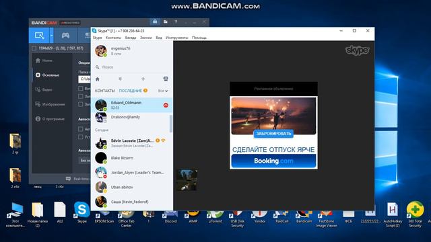Open 360 Total Security shortcut

pos(415,214)
